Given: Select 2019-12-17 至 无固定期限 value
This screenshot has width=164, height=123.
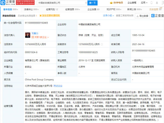Looking at the screenshot, I should point(92,60).
